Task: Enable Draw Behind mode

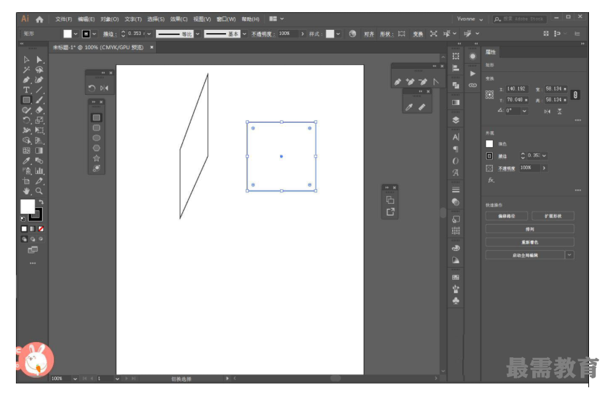Action: (32, 239)
